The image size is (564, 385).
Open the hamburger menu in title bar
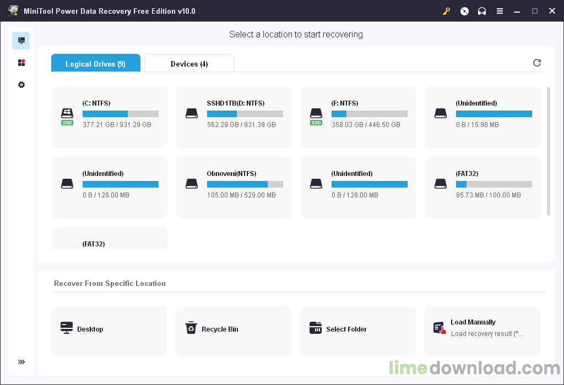point(500,11)
